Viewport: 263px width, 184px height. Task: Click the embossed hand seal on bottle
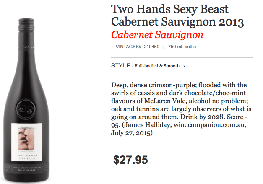[26, 109]
